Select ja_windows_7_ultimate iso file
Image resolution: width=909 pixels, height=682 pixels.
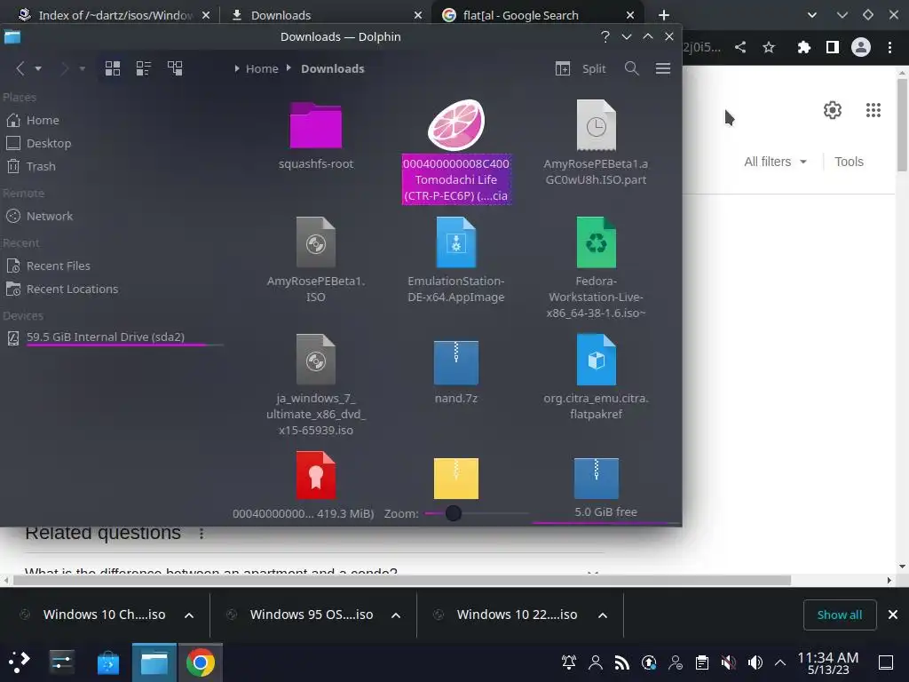(316, 385)
